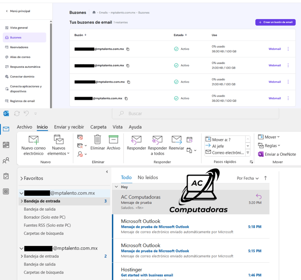Click Responder a todos
The width and height of the screenshot is (301, 280).
[158, 145]
